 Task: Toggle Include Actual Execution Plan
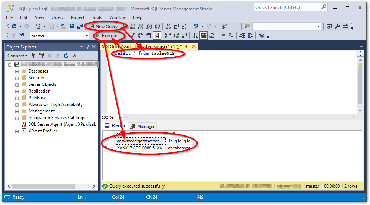coord(168,36)
